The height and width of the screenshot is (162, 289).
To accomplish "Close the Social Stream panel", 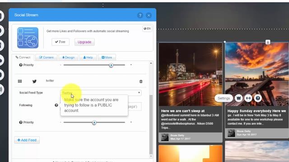I will tap(149, 15).
